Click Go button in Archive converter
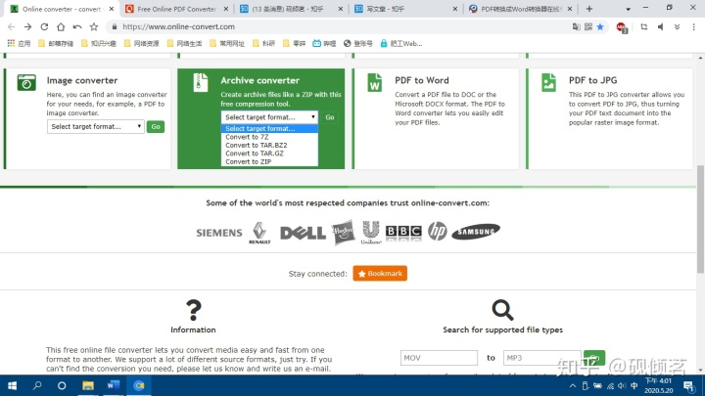705x396 pixels. (x=330, y=117)
